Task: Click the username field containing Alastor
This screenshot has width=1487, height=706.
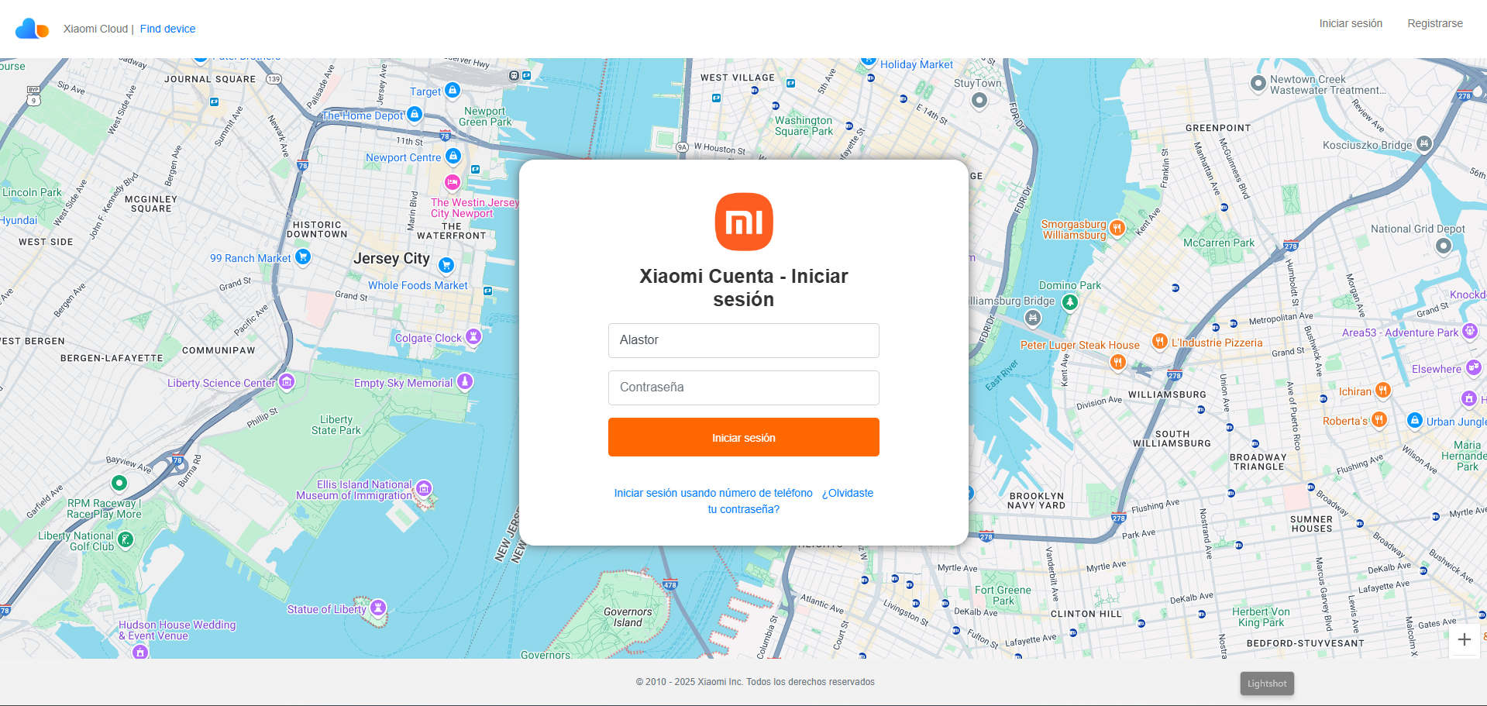Action: (x=743, y=340)
